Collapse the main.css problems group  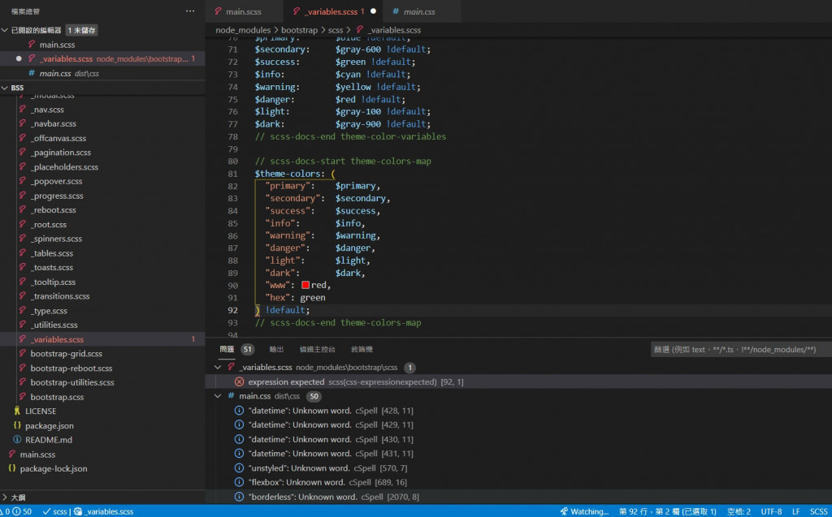click(x=218, y=396)
